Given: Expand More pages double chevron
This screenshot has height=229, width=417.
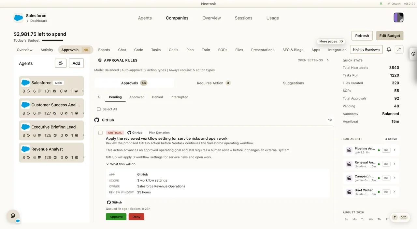Looking at the screenshot, I should tap(341, 41).
